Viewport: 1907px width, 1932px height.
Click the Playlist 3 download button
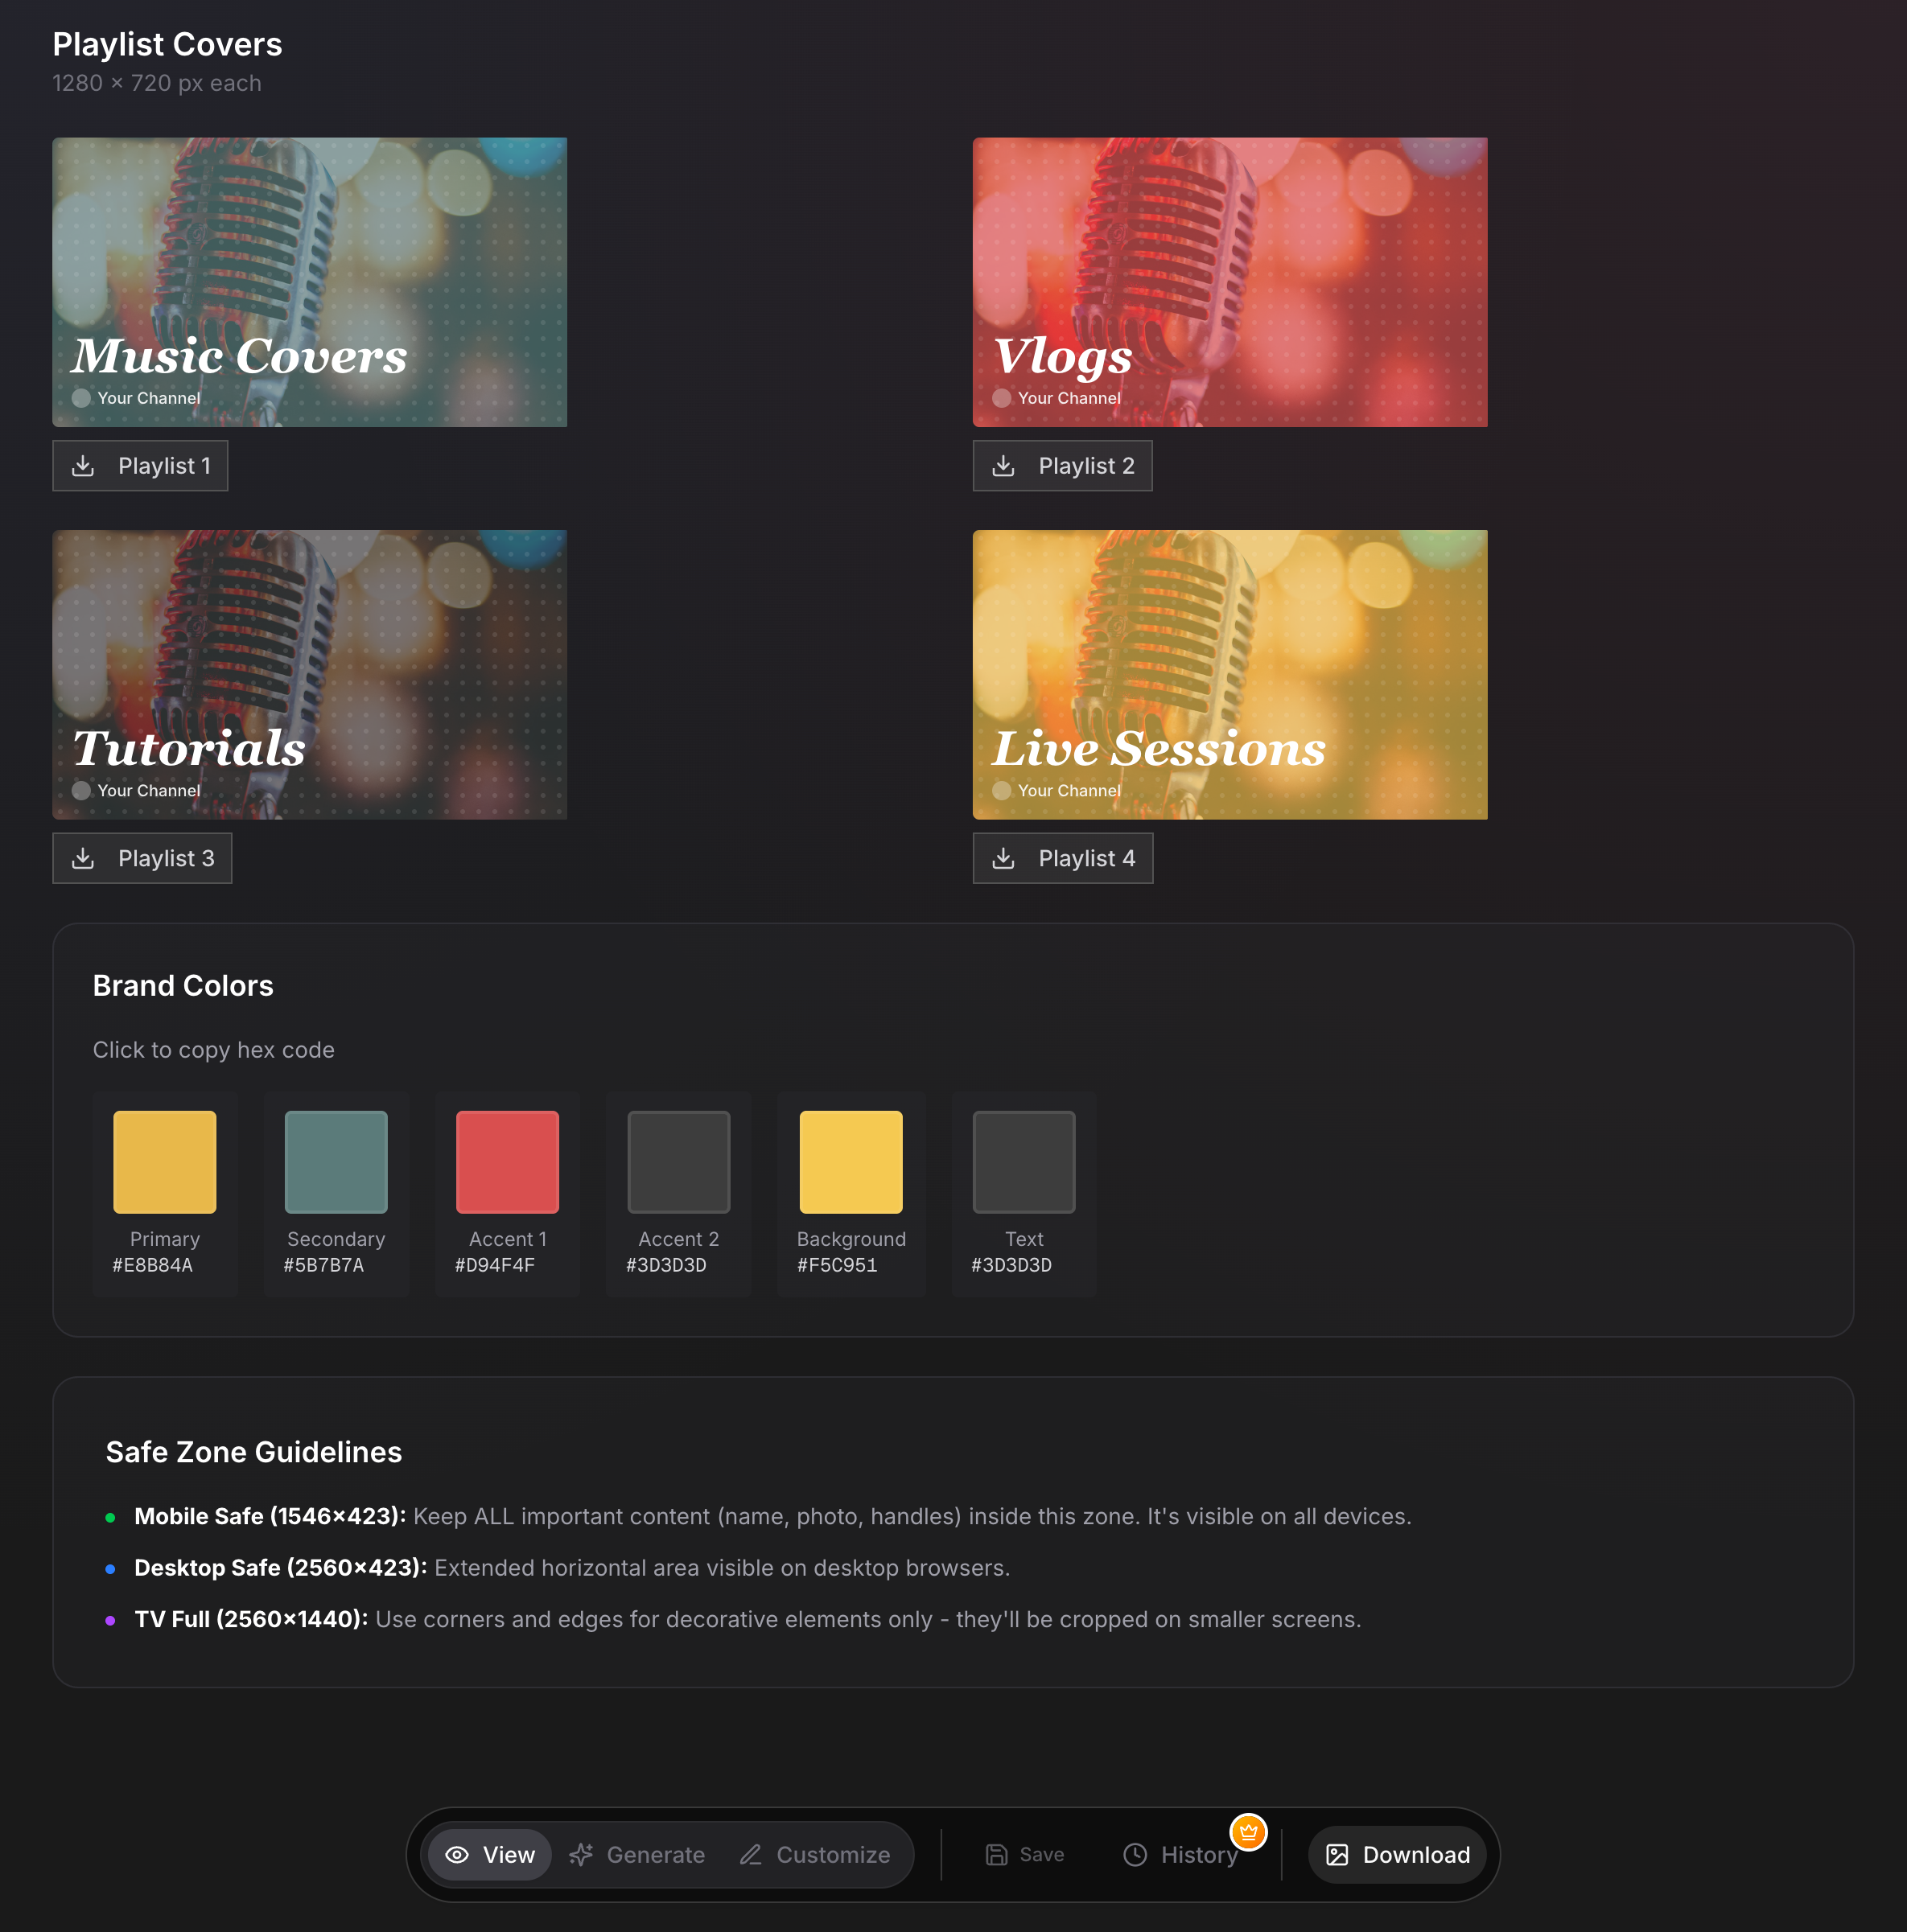point(142,858)
